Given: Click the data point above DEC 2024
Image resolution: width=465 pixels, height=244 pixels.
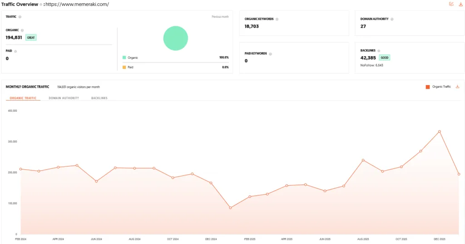Looking at the screenshot, I should [211, 183].
